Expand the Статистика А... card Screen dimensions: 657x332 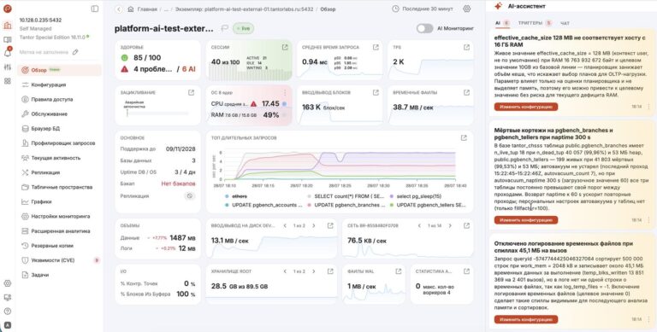click(x=466, y=271)
